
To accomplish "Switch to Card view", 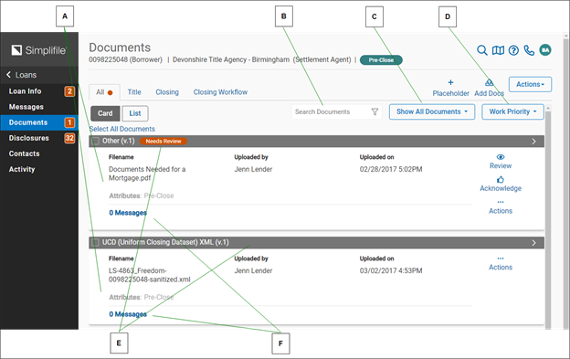I will point(105,113).
